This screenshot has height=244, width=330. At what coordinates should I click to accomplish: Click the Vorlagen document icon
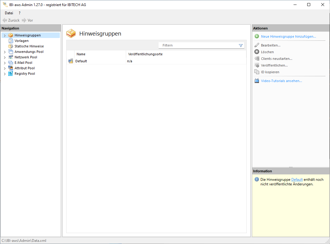coord(11,41)
